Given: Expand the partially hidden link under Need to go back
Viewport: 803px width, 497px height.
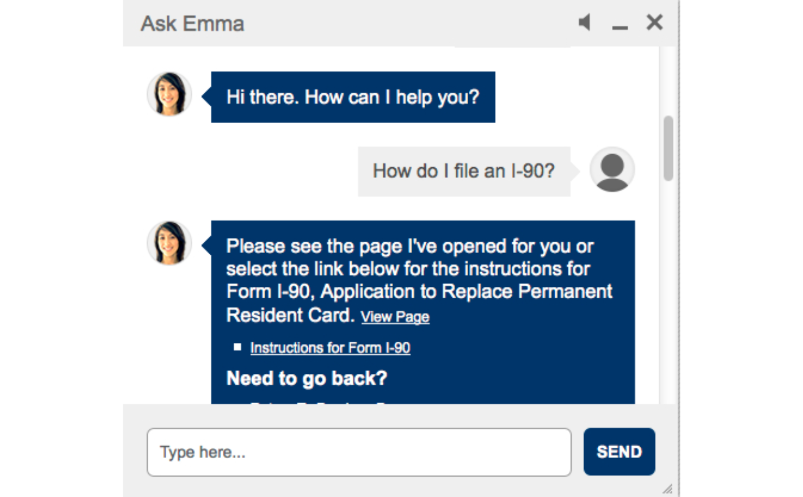Looking at the screenshot, I should click(294, 402).
